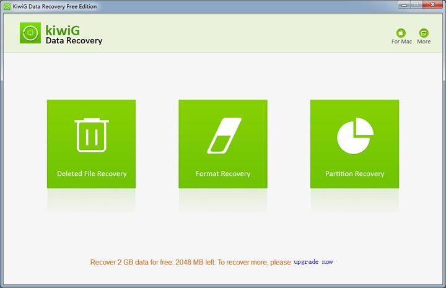The height and width of the screenshot is (288, 446).
Task: Follow the 'upgrade now' link
Action: tap(313, 262)
